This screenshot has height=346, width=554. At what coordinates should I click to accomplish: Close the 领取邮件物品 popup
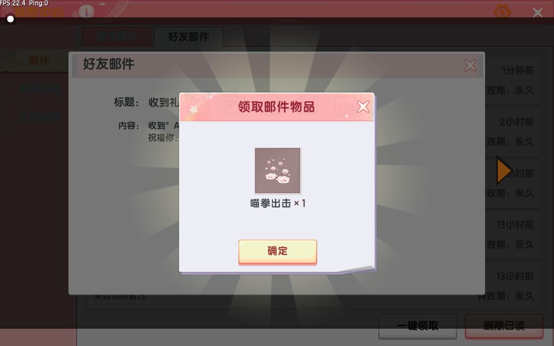[x=363, y=106]
